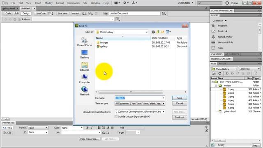The height and width of the screenshot is (148, 263).
Task: Toggle Inspect mode button
Action: pos(75,14)
